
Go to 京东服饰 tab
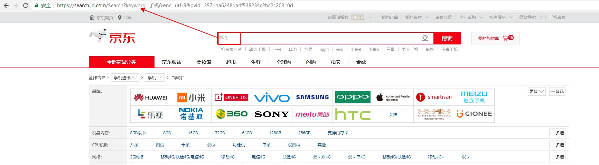pos(171,62)
